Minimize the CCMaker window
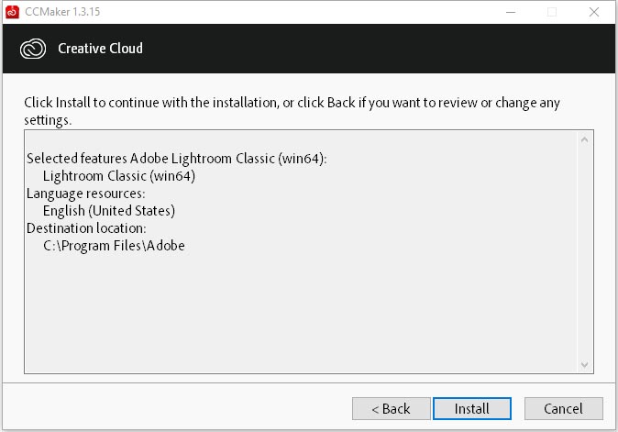The image size is (618, 432). point(511,12)
